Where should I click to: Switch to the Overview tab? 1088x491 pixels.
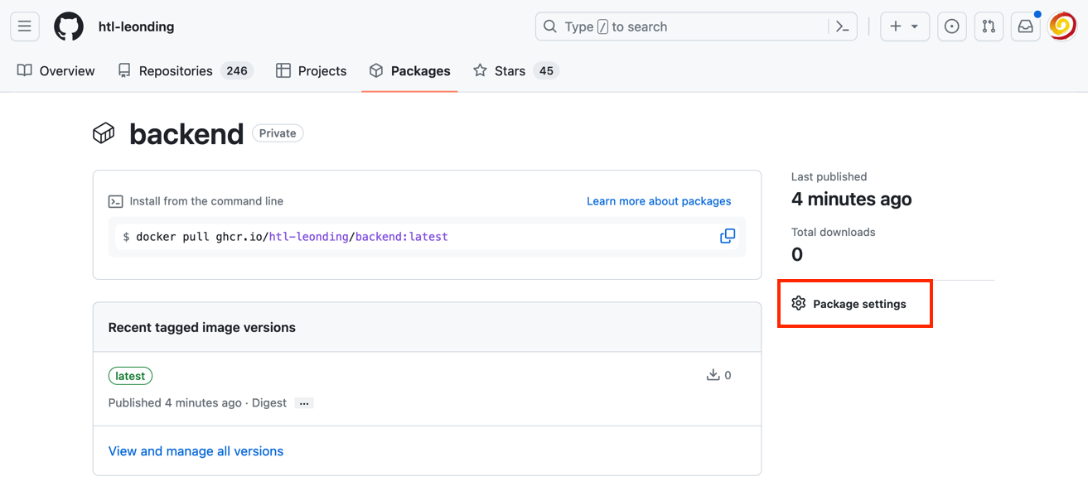[x=56, y=71]
